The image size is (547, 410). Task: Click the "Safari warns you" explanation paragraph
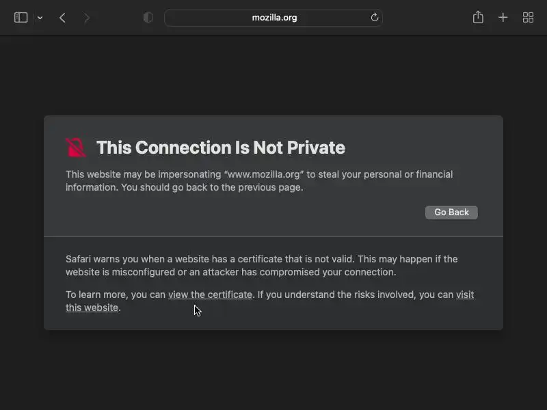(x=260, y=265)
